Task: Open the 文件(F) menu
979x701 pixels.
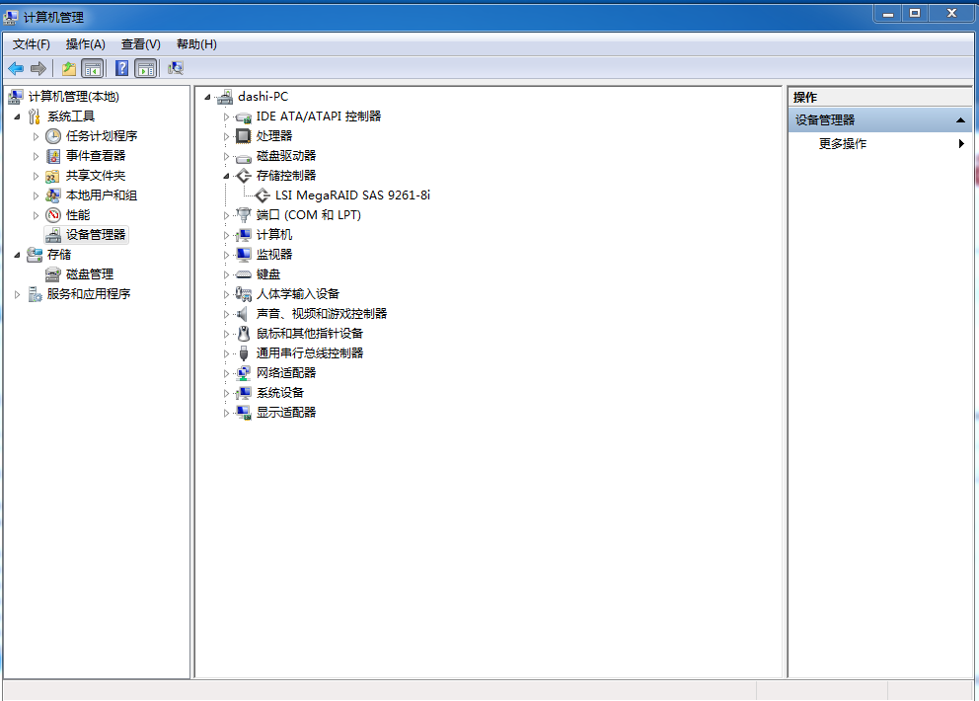Action: [32, 44]
